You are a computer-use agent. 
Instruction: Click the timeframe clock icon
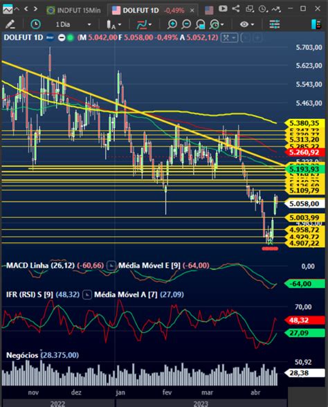click(x=35, y=24)
